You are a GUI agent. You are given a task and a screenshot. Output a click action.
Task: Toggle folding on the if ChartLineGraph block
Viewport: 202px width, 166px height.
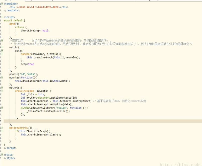click(x=3, y=131)
